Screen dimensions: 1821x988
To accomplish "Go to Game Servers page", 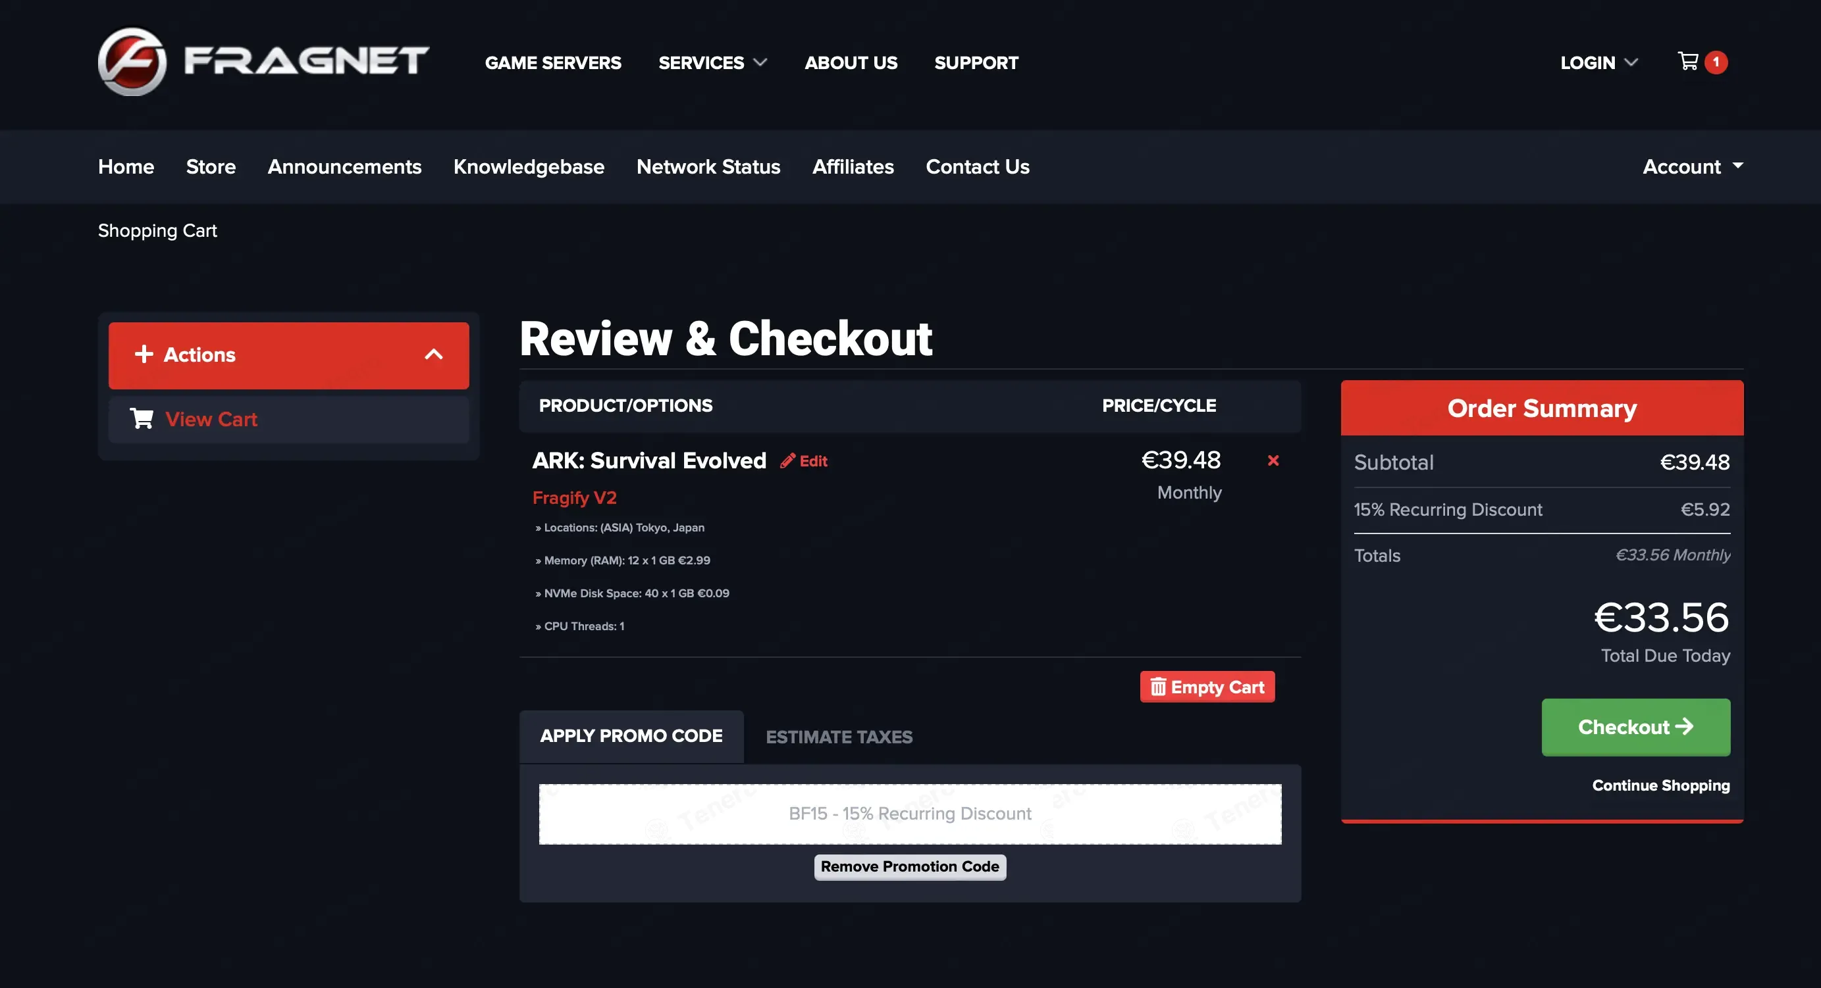I will point(553,63).
